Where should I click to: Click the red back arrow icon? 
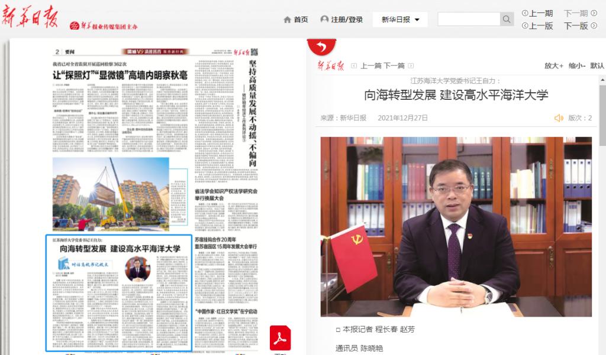321,47
